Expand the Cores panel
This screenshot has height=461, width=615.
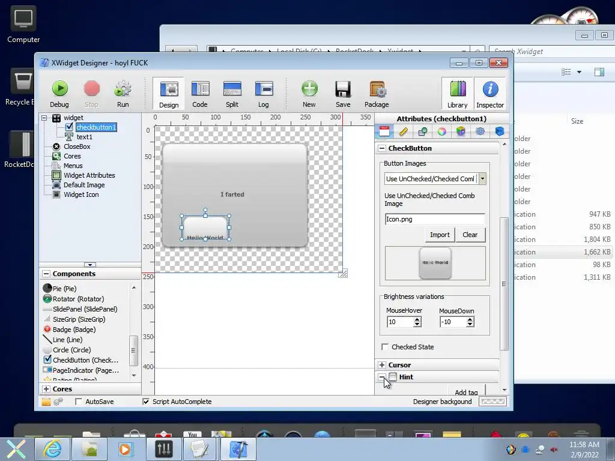pos(46,389)
